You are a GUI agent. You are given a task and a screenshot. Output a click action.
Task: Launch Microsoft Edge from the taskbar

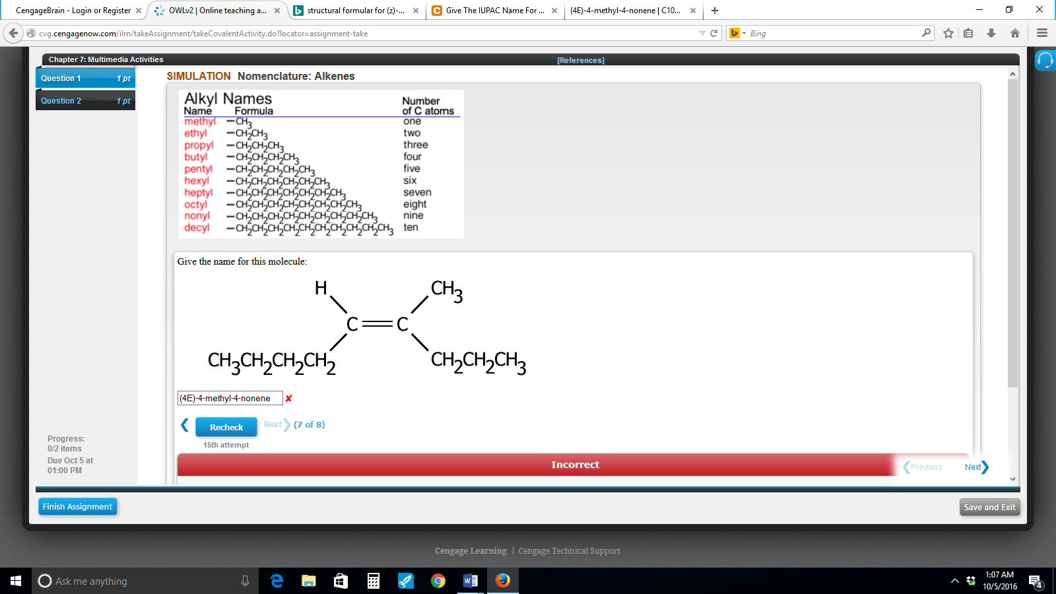(x=277, y=581)
